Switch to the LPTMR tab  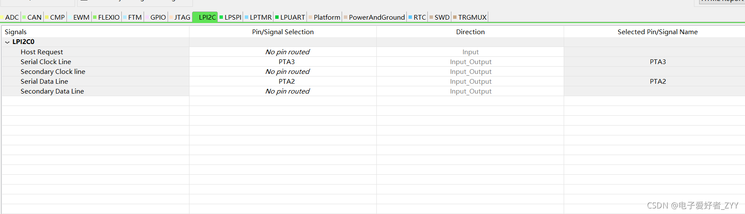pos(258,17)
